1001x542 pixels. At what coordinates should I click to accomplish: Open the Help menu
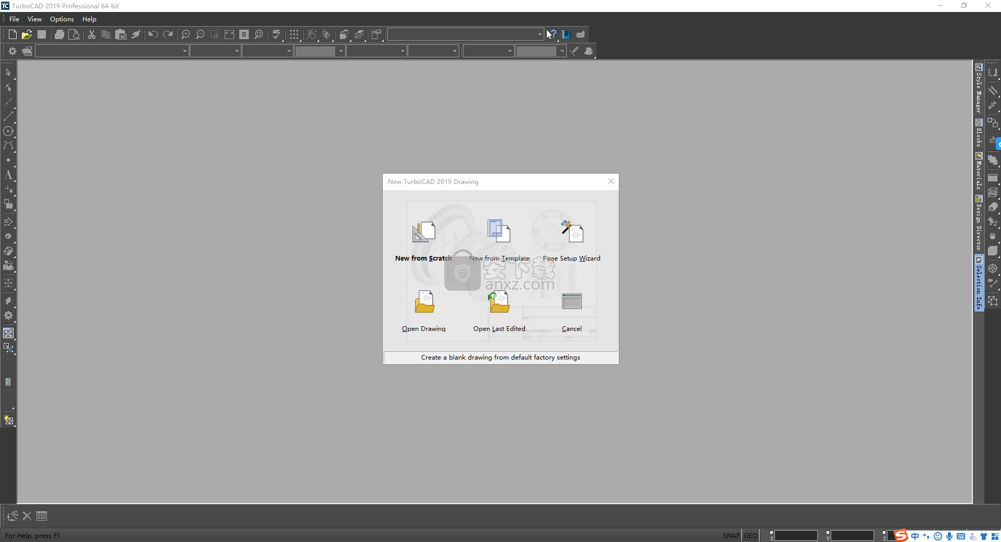[89, 19]
